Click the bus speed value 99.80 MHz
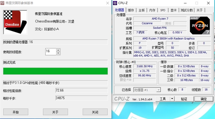 click(145, 75)
